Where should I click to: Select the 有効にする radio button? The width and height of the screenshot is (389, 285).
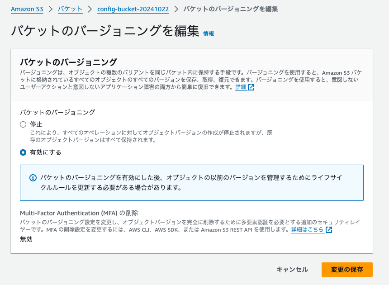click(x=23, y=152)
